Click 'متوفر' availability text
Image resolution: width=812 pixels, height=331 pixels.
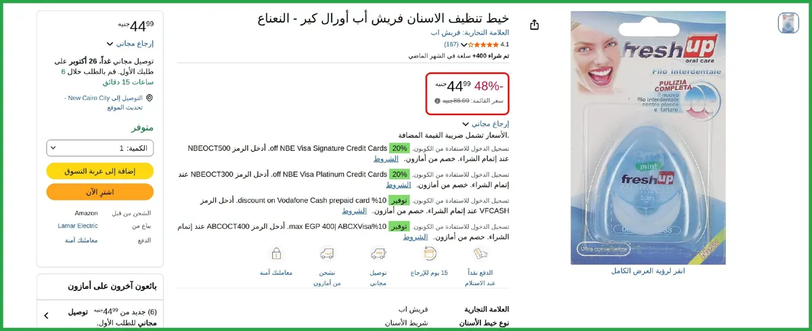[x=142, y=127]
